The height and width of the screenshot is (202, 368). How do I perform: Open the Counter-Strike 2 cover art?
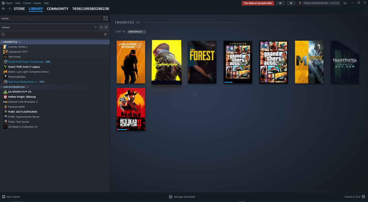point(131,62)
